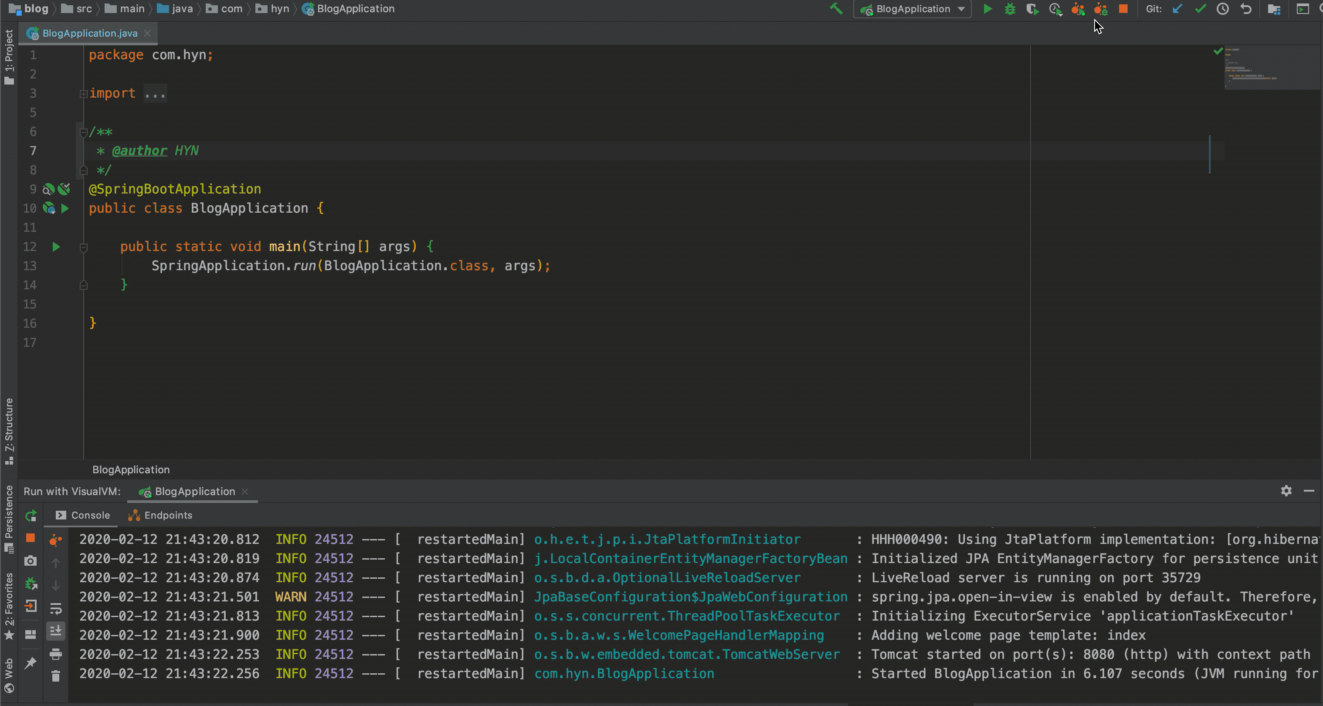Collapse the main method fold marker
The image size is (1323, 706).
click(x=83, y=248)
